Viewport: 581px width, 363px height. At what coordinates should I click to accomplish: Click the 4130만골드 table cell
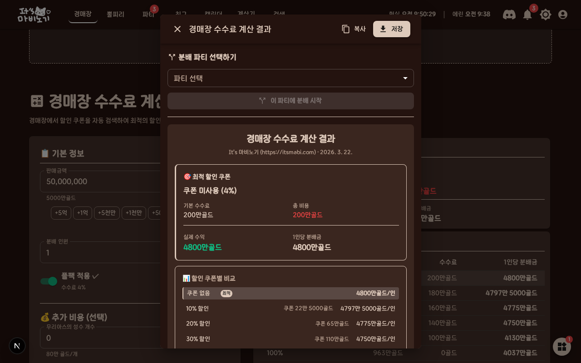[521, 338]
